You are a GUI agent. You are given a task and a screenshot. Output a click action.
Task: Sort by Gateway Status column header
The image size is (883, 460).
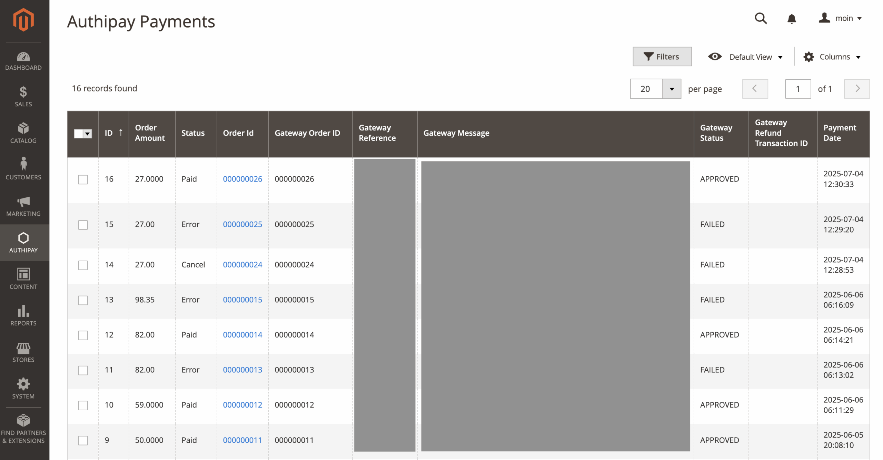[x=721, y=133]
